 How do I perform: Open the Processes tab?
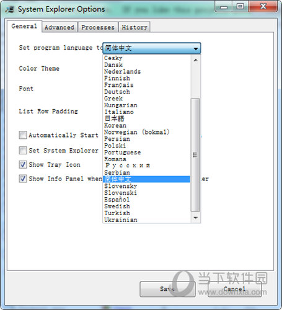click(x=98, y=27)
